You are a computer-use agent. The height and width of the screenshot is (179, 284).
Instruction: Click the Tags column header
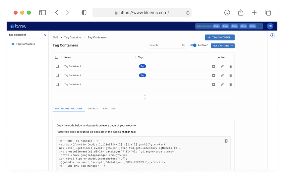tap(141, 57)
